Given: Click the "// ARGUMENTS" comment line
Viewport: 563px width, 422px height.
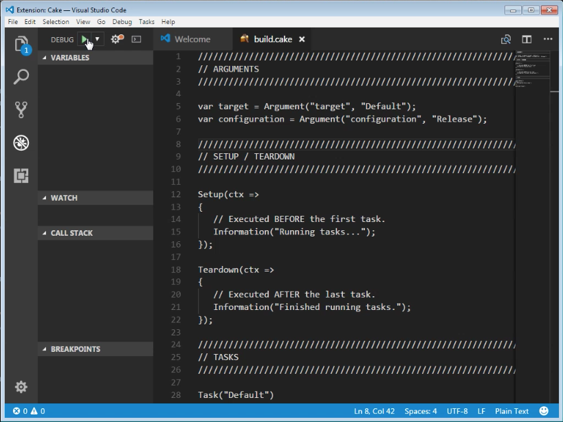Looking at the screenshot, I should point(228,69).
